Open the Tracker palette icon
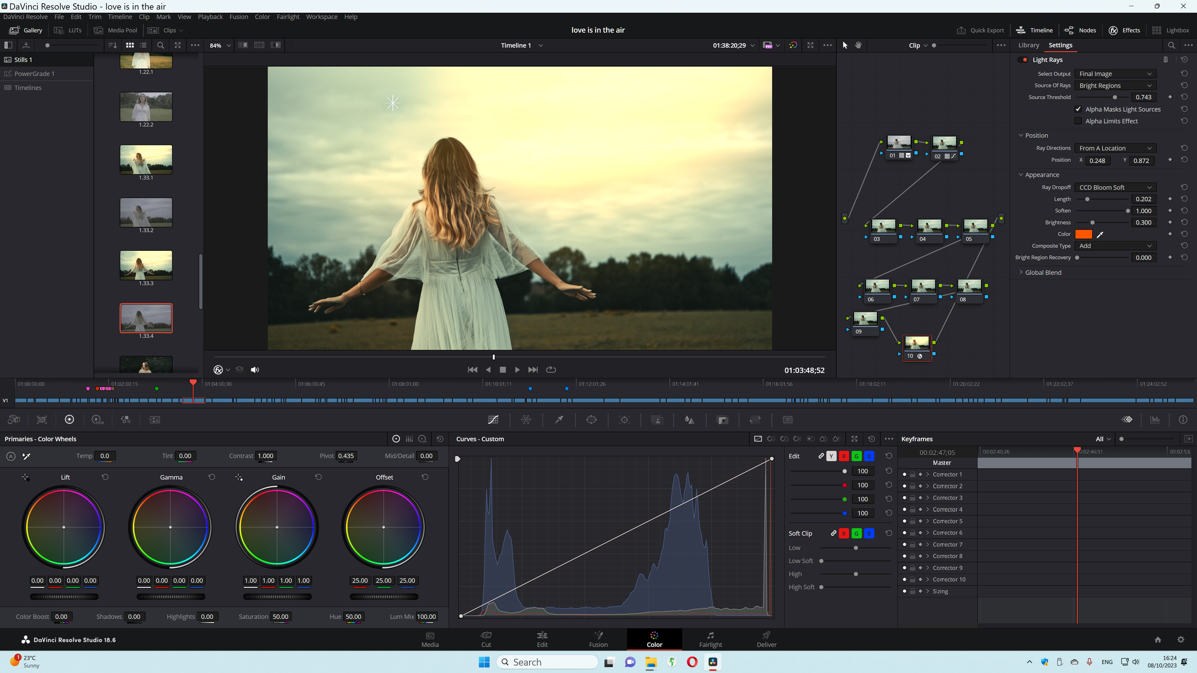Image resolution: width=1197 pixels, height=673 pixels. [x=624, y=420]
